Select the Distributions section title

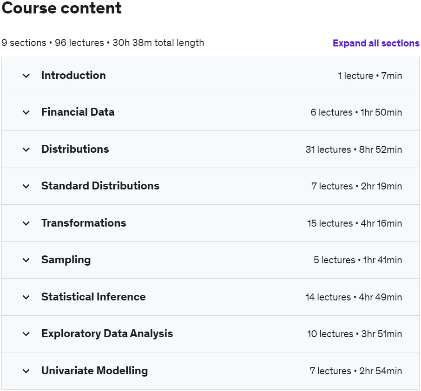point(75,149)
